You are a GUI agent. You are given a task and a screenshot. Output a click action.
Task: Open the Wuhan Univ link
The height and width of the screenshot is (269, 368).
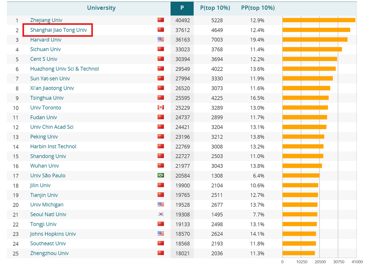pyautogui.click(x=44, y=166)
